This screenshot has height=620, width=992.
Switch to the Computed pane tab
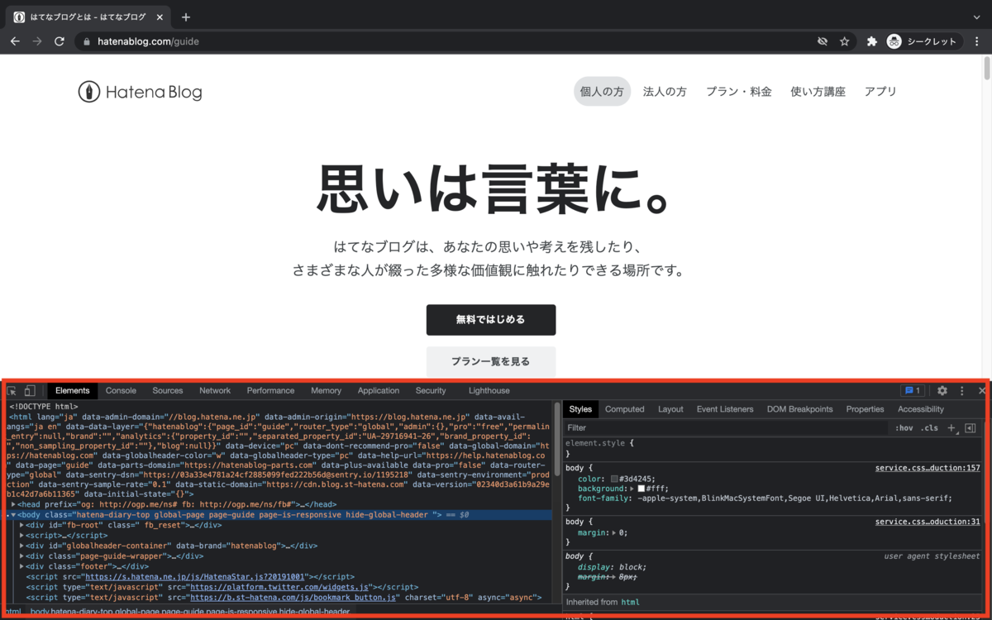(625, 409)
